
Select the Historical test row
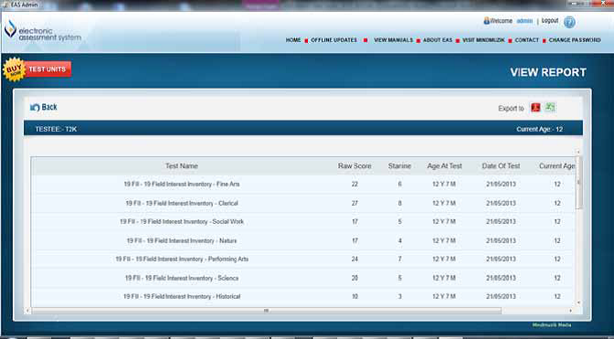(x=303, y=296)
